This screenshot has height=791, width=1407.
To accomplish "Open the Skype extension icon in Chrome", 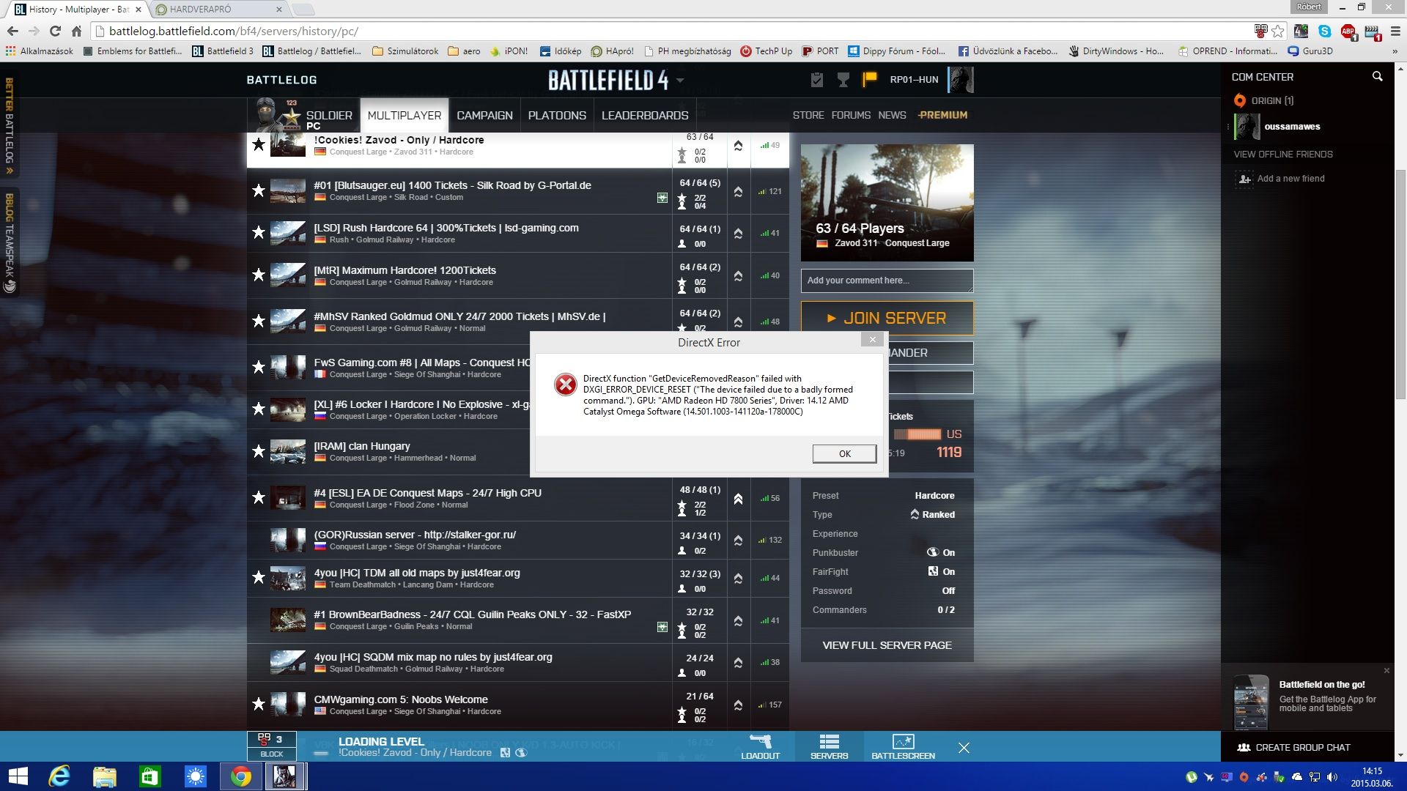I will [x=1324, y=31].
